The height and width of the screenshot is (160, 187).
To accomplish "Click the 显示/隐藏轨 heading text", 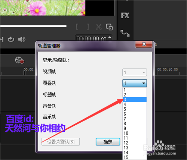I will pyautogui.click(x=56, y=60).
